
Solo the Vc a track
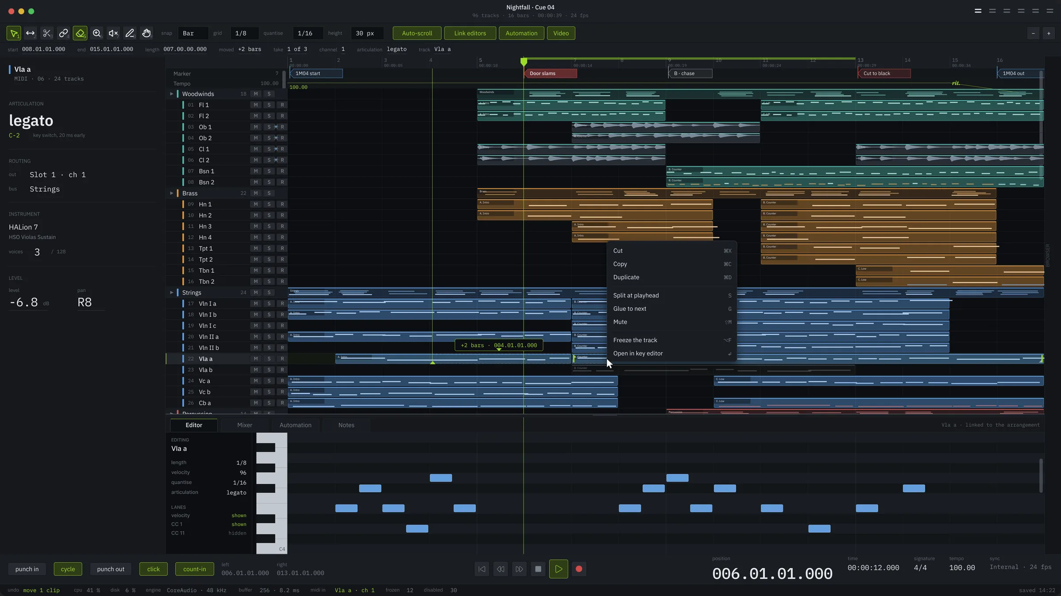pos(269,381)
